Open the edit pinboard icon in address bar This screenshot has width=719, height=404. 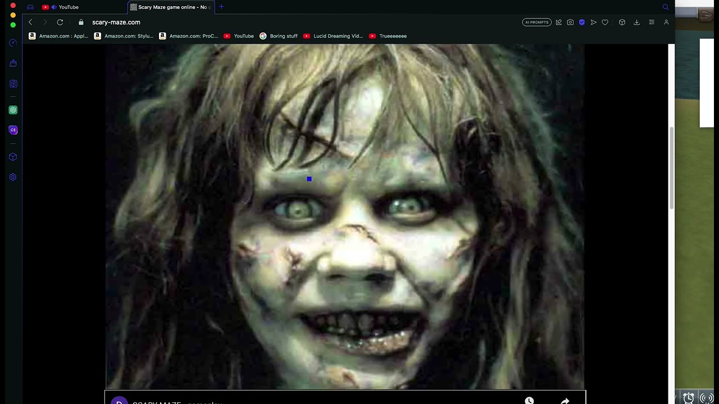[558, 22]
